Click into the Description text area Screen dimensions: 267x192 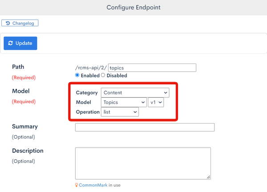click(143, 163)
